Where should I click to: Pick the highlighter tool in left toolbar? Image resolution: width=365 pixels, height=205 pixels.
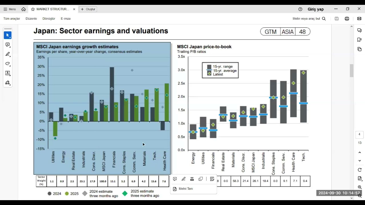coord(8,54)
